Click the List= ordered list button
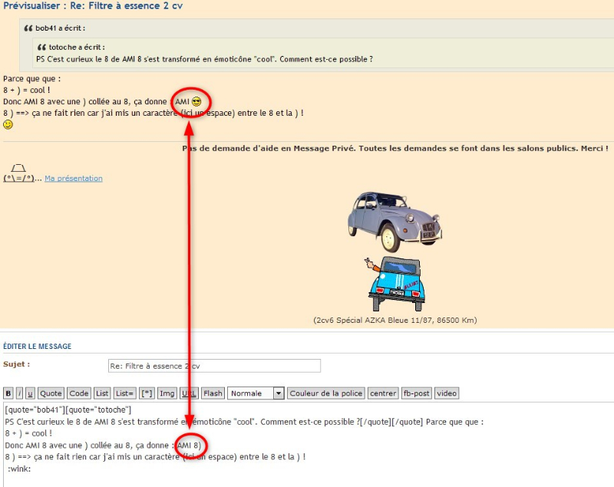This screenshot has width=614, height=487. tap(124, 393)
